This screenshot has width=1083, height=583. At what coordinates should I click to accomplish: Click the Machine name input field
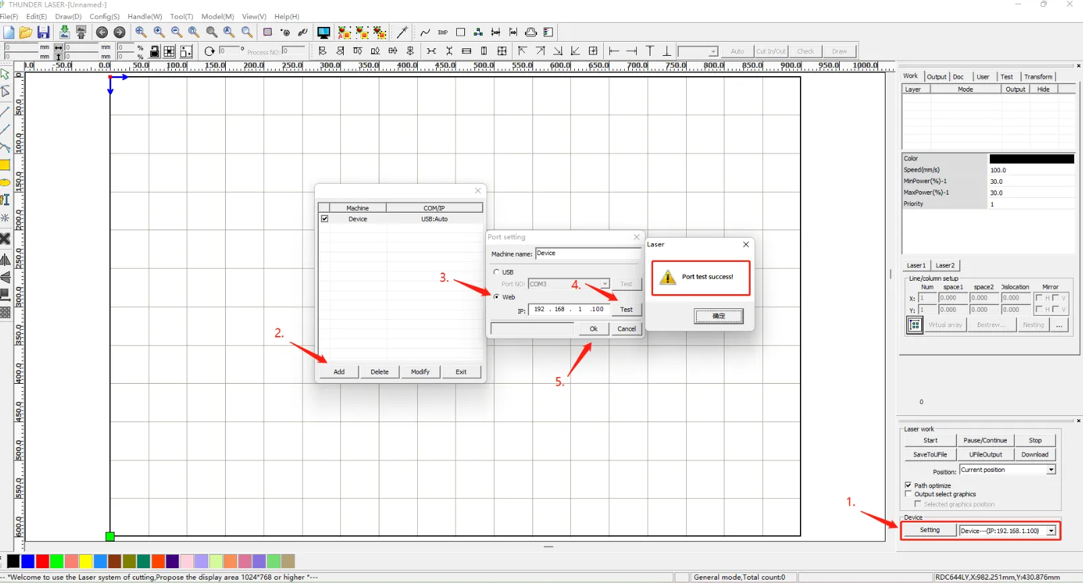click(587, 254)
